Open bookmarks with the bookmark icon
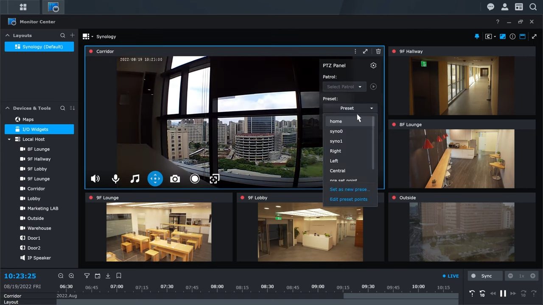This screenshot has height=305, width=543. click(119, 276)
